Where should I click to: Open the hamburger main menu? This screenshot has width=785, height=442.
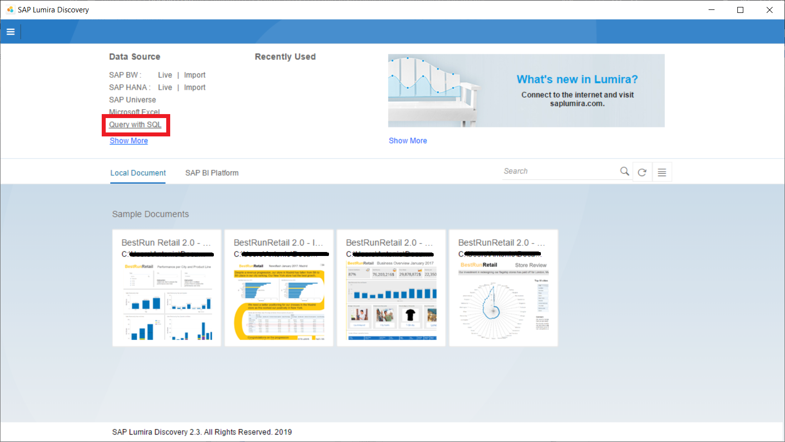tap(10, 32)
